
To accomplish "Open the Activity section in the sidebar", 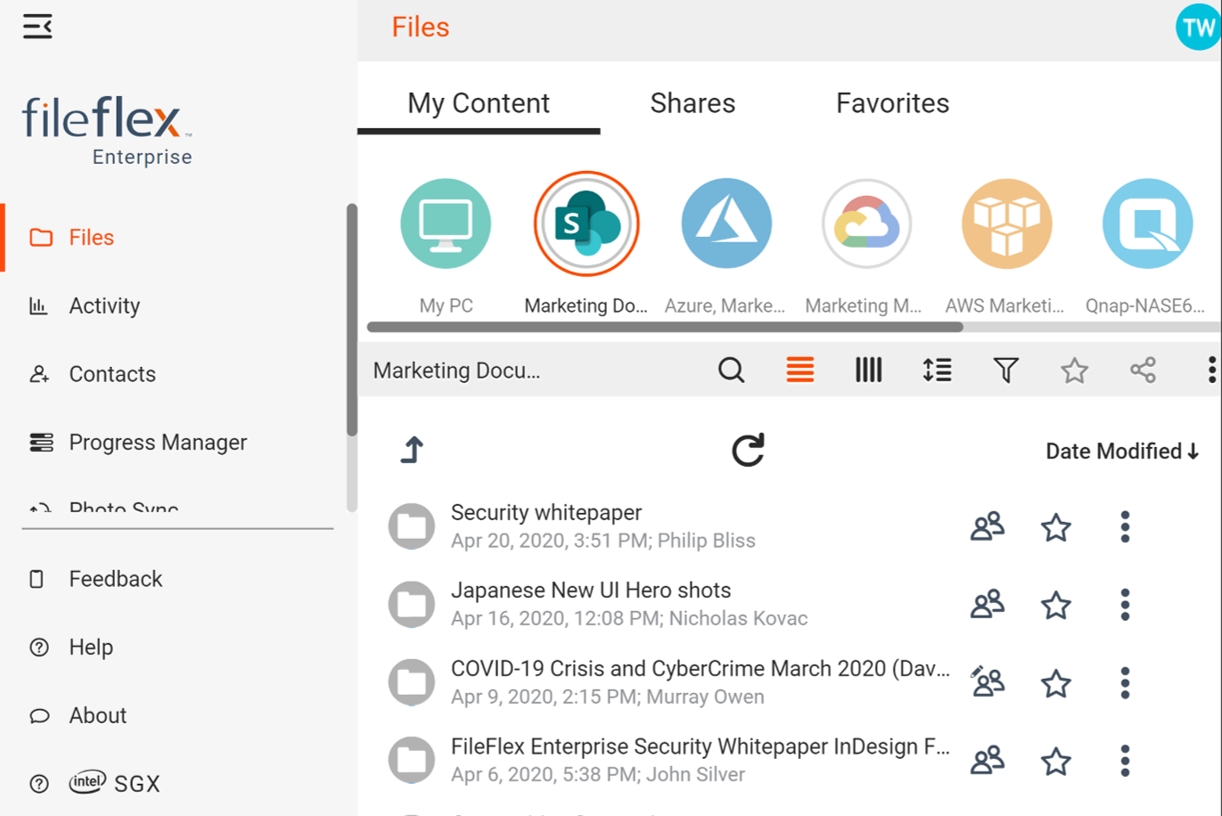I will 104,306.
